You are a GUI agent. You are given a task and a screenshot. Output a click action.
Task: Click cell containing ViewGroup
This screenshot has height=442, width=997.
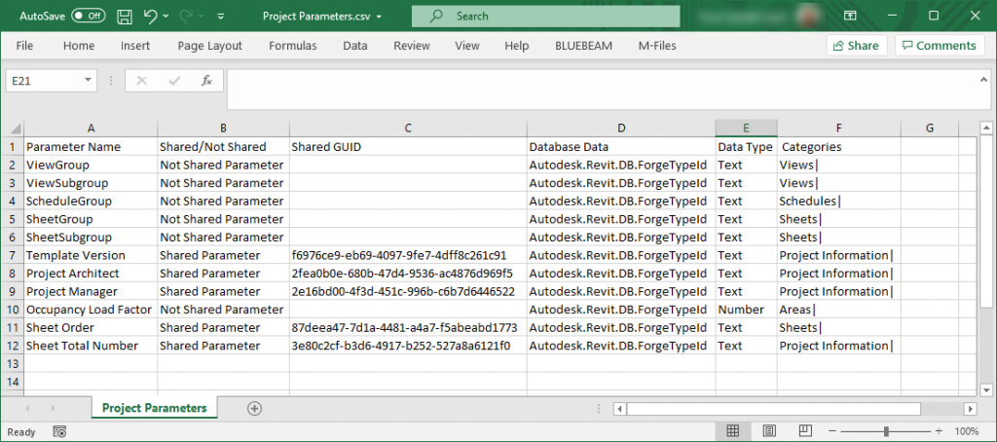click(91, 165)
